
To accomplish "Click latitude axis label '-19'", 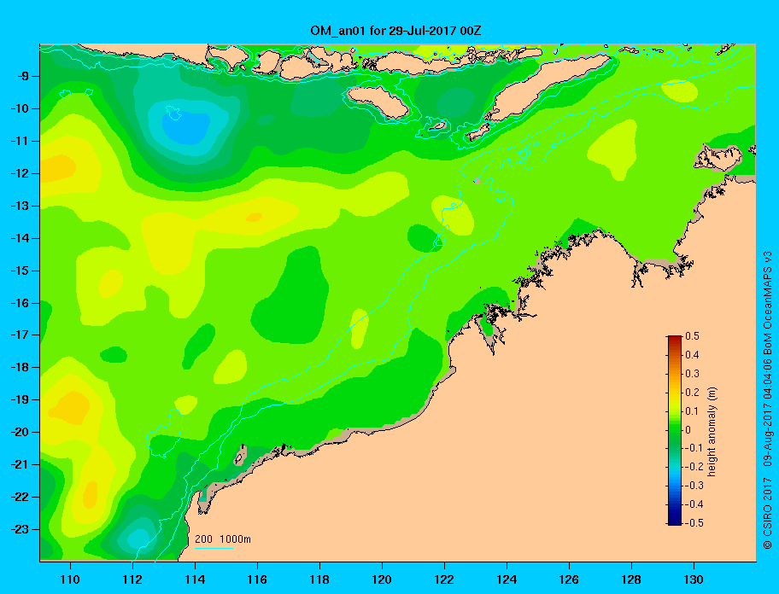I will click(20, 399).
